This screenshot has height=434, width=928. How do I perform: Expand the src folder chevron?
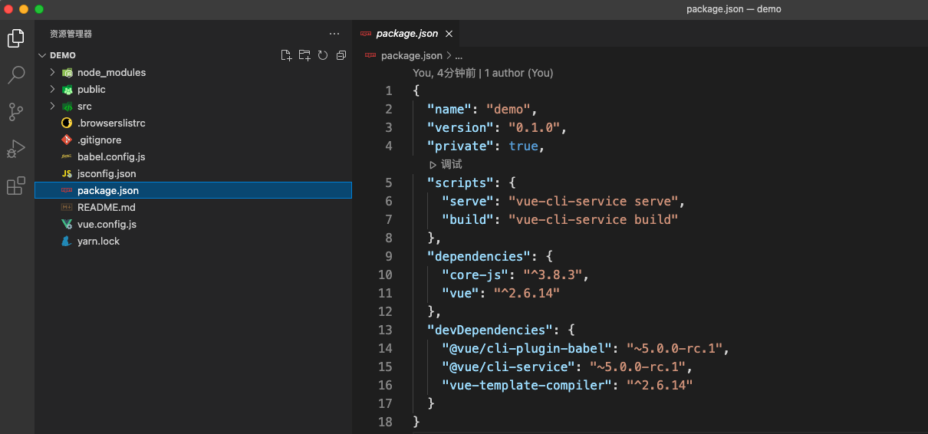point(52,106)
